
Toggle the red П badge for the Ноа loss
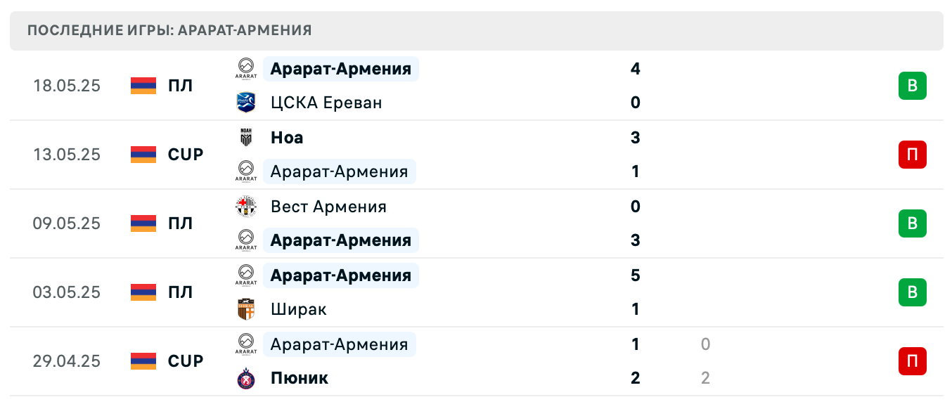pyautogui.click(x=912, y=155)
